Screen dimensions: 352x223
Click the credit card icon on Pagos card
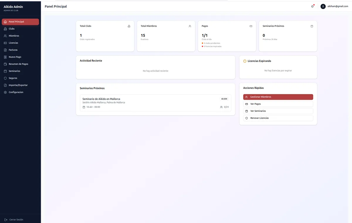(251, 26)
